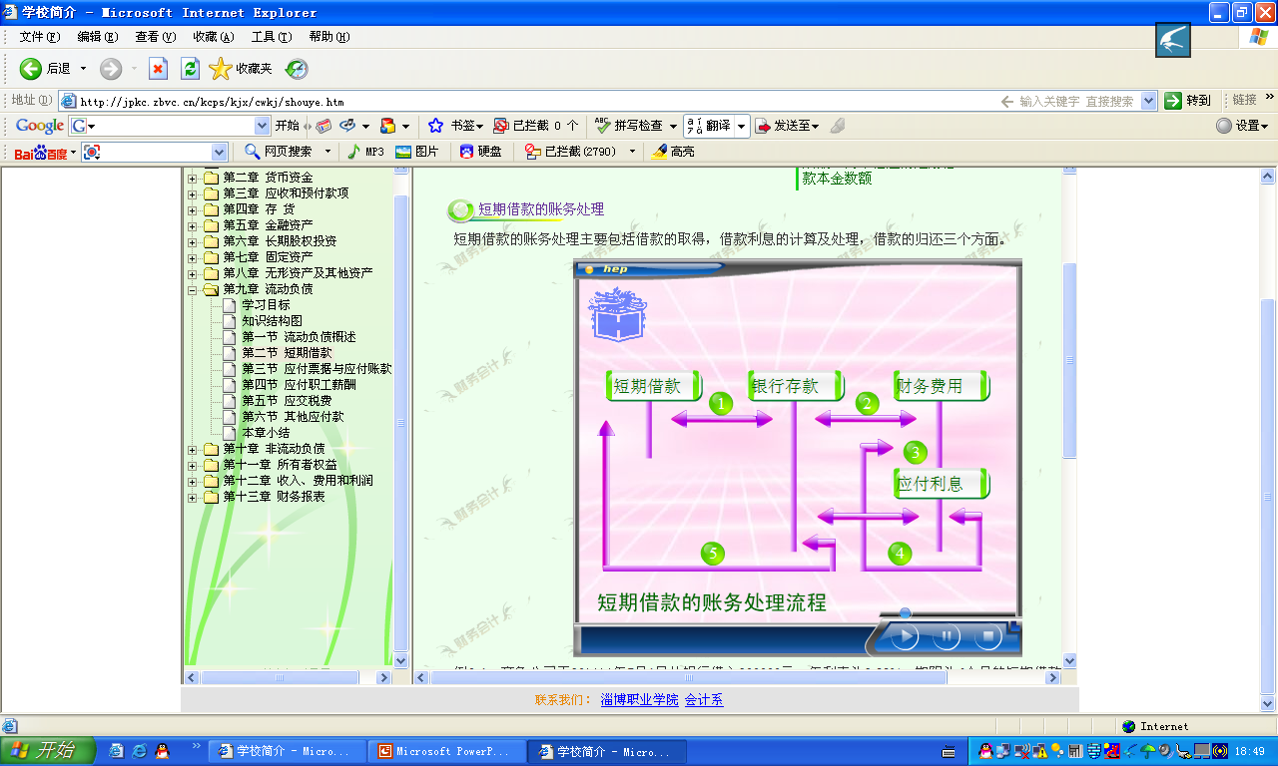Collapse the 第九章 流动负债 tree node
This screenshot has width=1278, height=766.
[x=193, y=289]
